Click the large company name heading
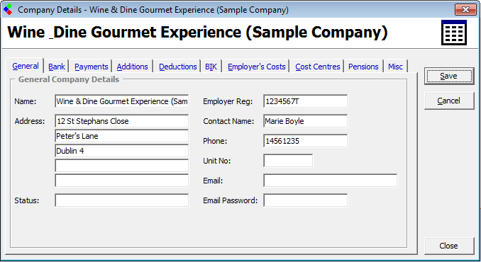 click(x=197, y=32)
